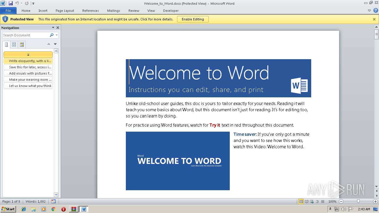Switch to Web Layout view

pos(312,201)
